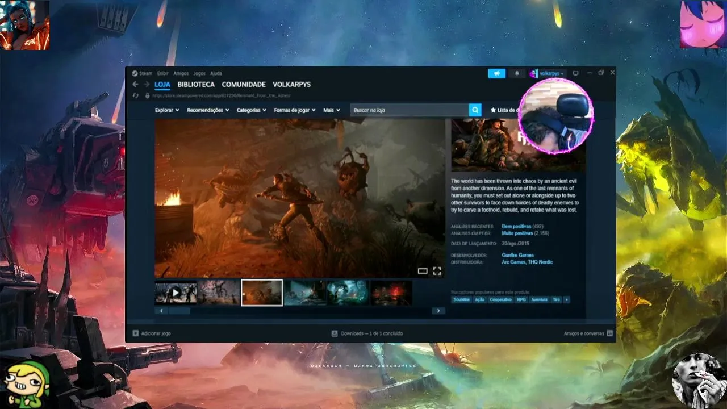Open the Exibir menu
The image size is (727, 409).
[x=163, y=73]
